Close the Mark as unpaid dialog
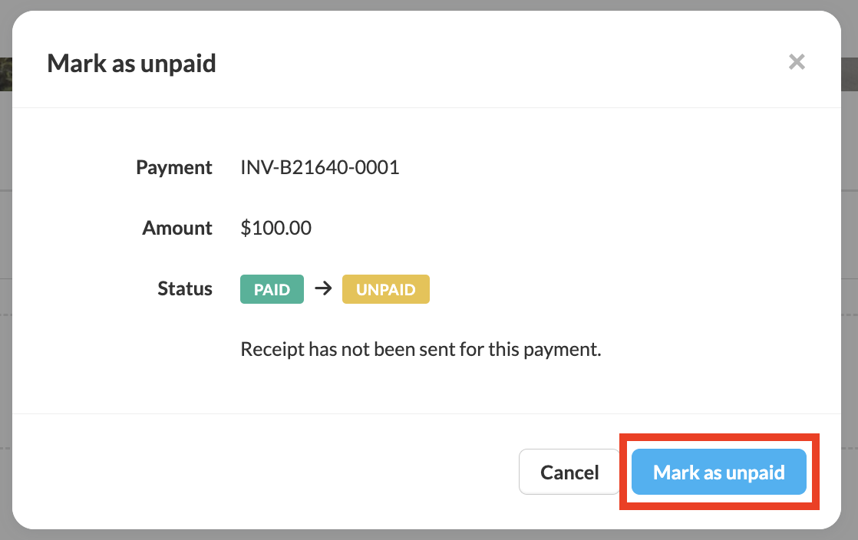 click(x=797, y=62)
